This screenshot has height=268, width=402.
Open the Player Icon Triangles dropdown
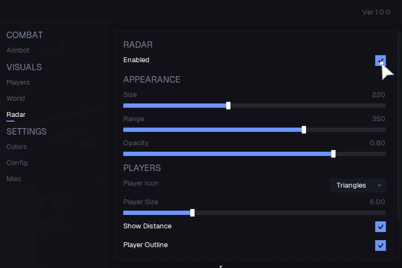358,185
